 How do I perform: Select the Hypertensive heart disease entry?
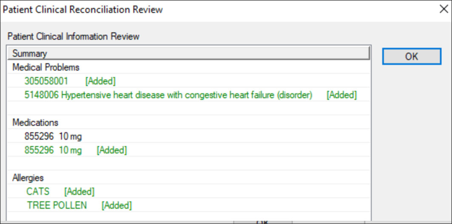(168, 95)
